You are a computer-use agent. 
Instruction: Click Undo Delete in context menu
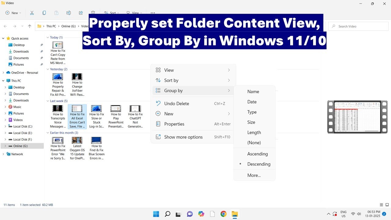pyautogui.click(x=193, y=104)
